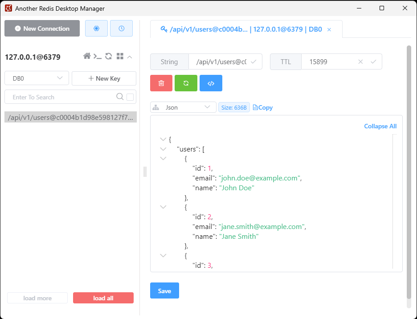Click the sidebar resize handle
This screenshot has width=417, height=319.
pos(145,172)
